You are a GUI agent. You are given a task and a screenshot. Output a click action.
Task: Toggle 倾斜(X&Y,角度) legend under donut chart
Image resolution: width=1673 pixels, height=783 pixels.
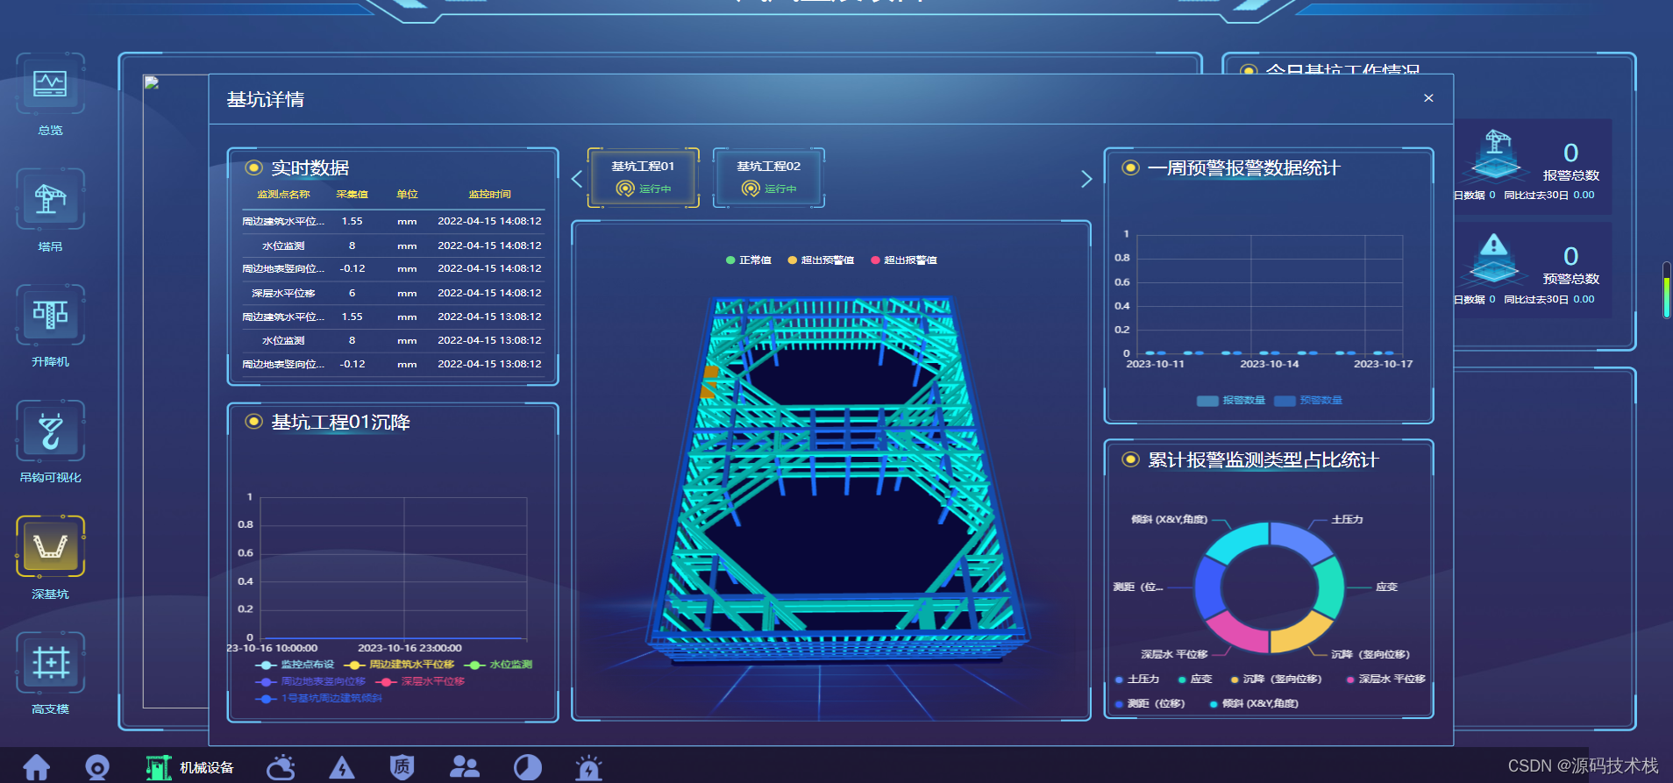click(x=1254, y=704)
